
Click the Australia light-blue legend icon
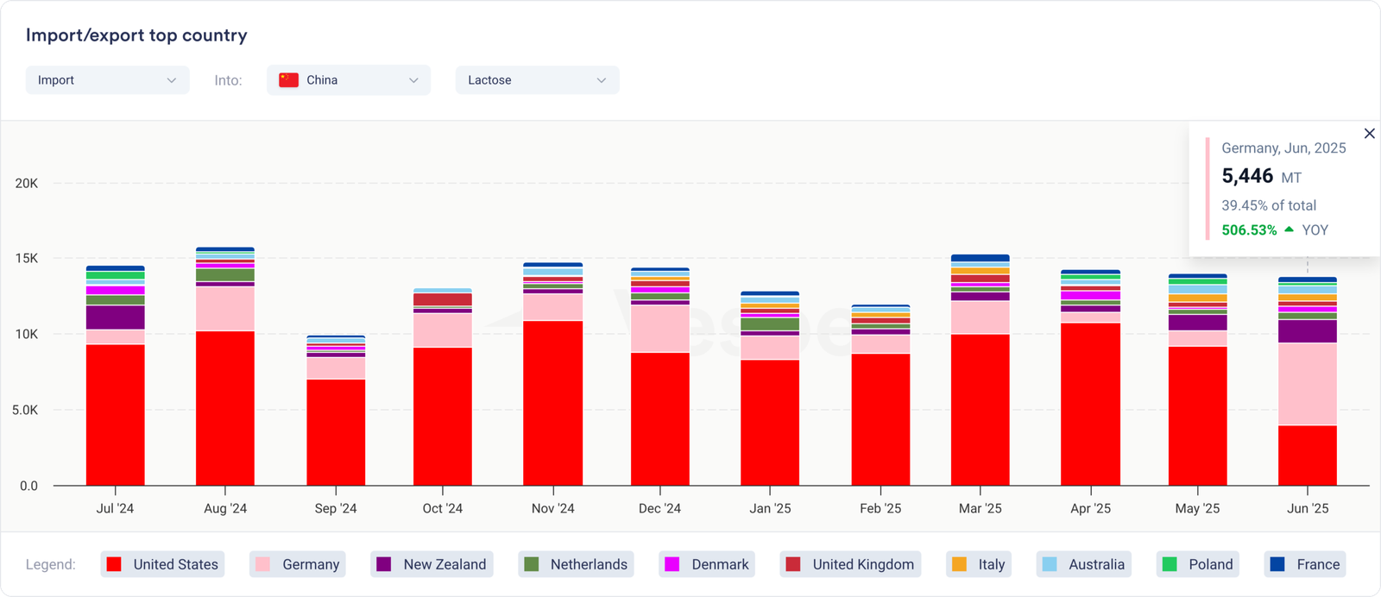click(1050, 564)
